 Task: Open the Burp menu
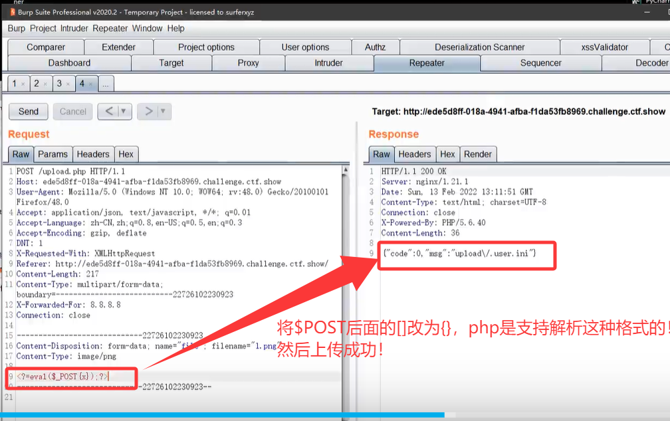click(16, 28)
